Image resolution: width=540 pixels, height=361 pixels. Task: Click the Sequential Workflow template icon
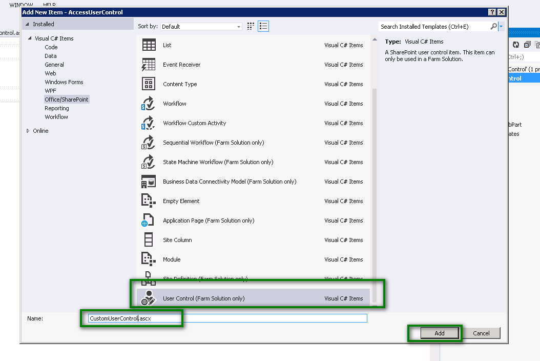tap(149, 142)
